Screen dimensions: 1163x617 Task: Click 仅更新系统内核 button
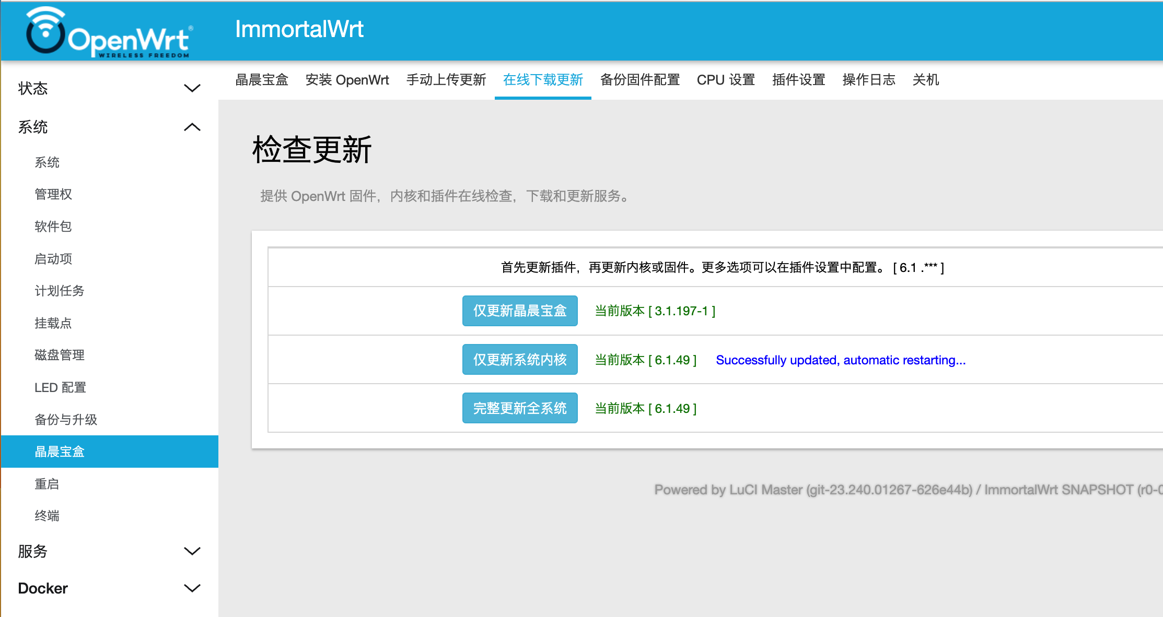[x=520, y=359]
